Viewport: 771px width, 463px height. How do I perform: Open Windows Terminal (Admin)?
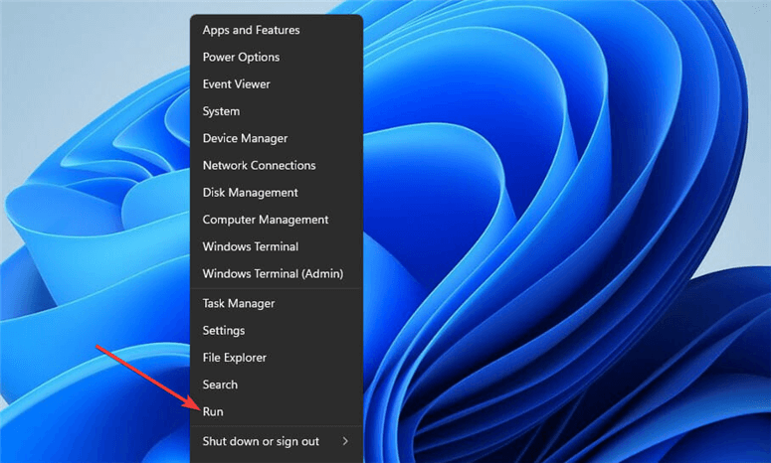(x=277, y=273)
